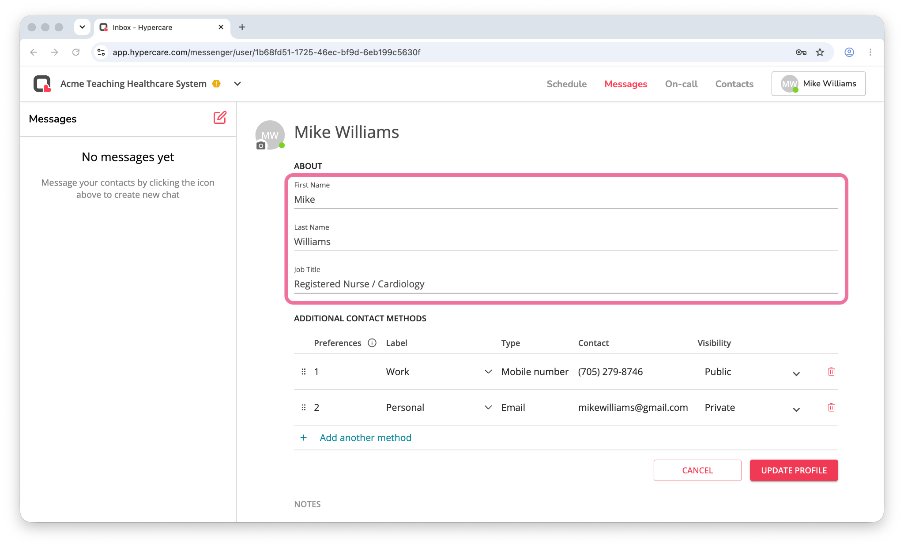Click the Preferences info icon
904x547 pixels.
point(372,343)
